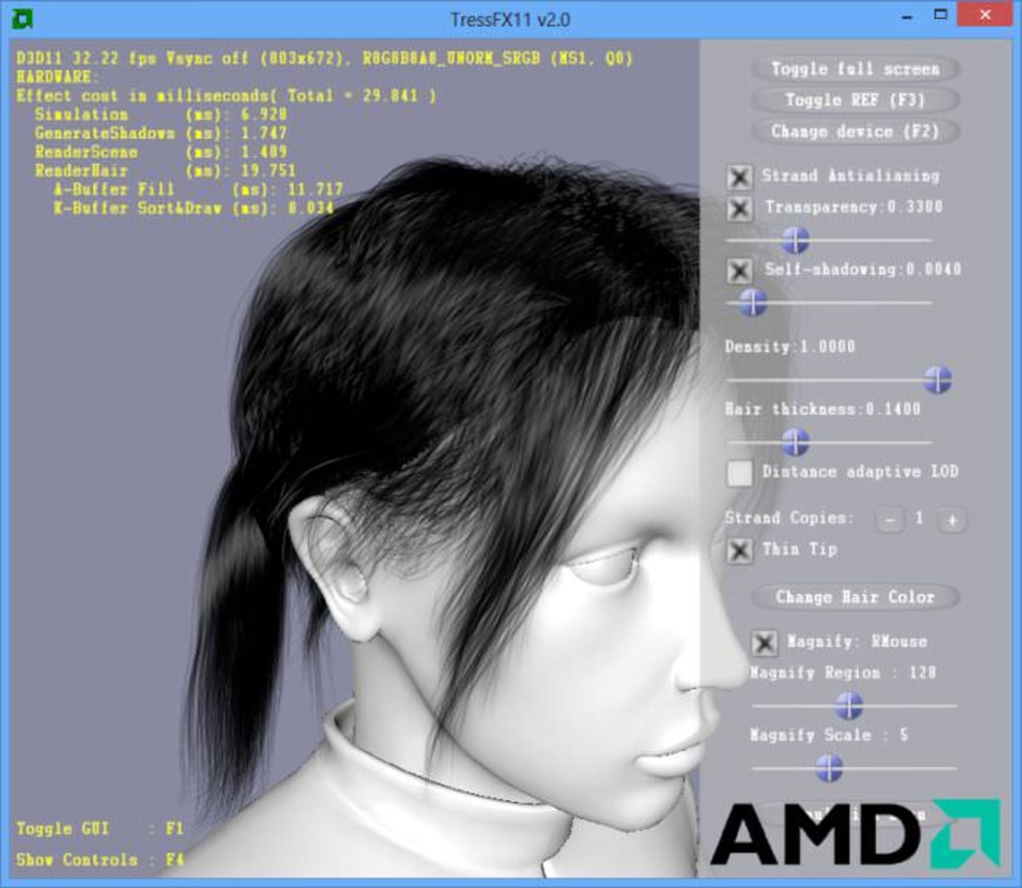Increase Strand Copies with plus button
Image resolution: width=1022 pixels, height=888 pixels.
click(952, 520)
